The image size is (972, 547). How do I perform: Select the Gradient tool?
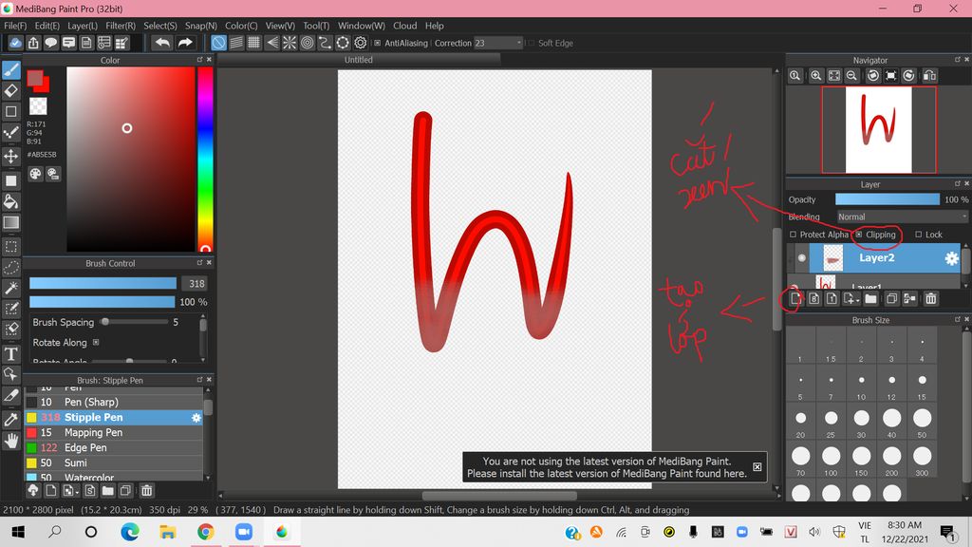pyautogui.click(x=11, y=222)
